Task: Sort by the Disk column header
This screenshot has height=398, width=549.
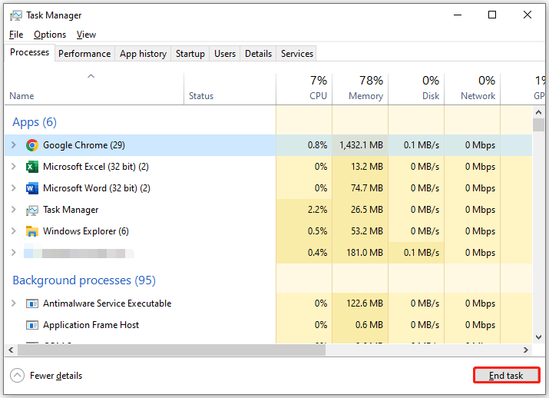Action: click(x=416, y=89)
